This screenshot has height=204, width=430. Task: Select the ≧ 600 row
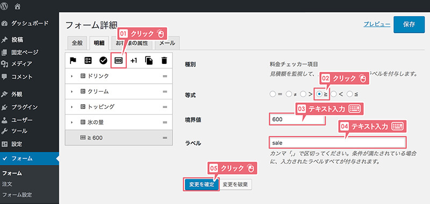pos(118,138)
